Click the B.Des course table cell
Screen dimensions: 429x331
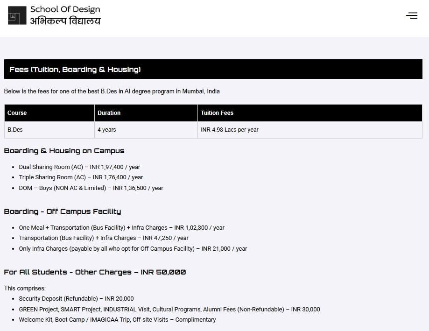15,130
